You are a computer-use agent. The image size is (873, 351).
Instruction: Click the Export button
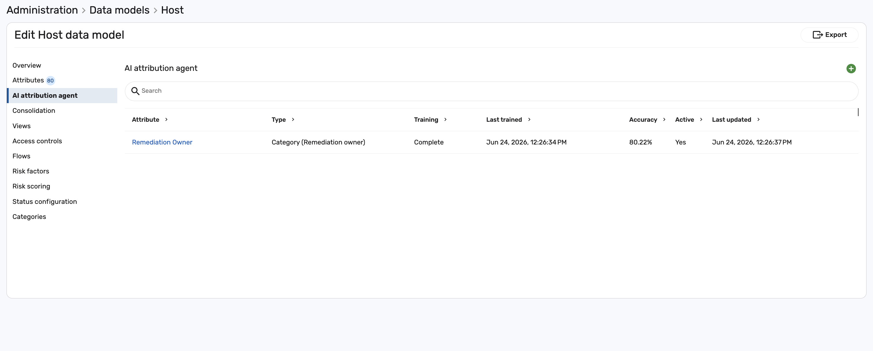(829, 35)
